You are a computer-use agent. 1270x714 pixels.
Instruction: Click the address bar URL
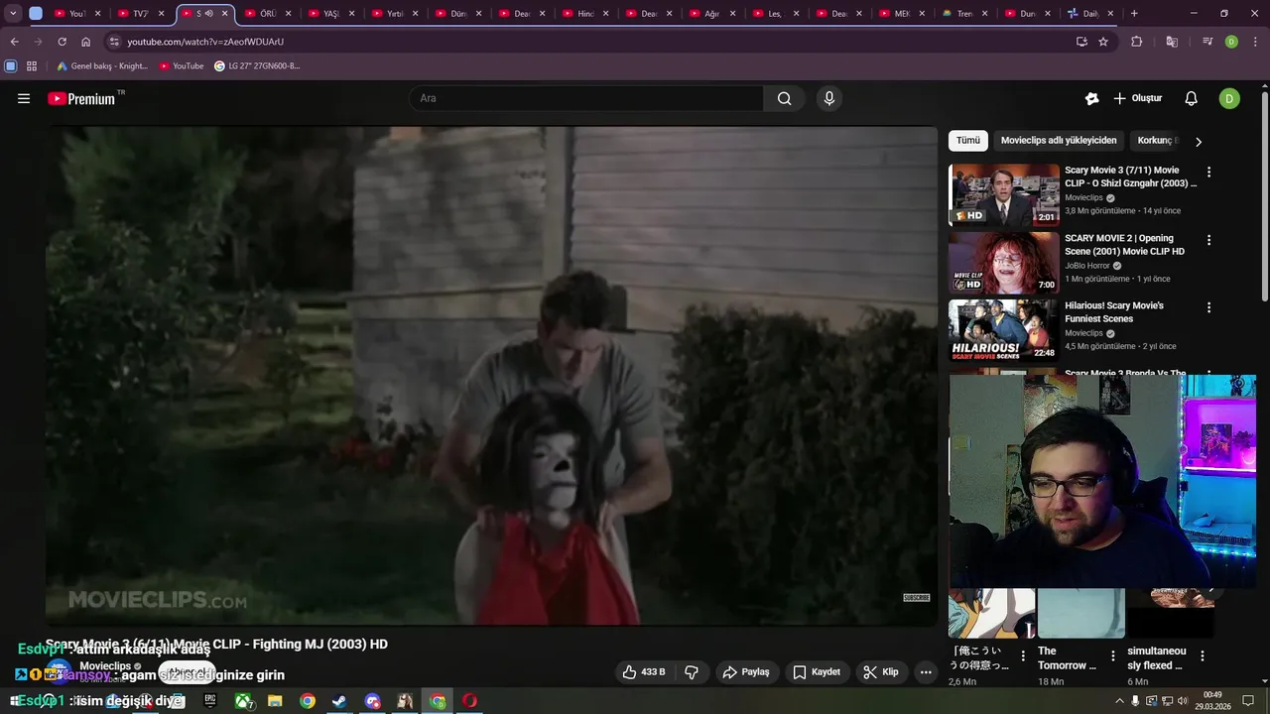pyautogui.click(x=205, y=42)
